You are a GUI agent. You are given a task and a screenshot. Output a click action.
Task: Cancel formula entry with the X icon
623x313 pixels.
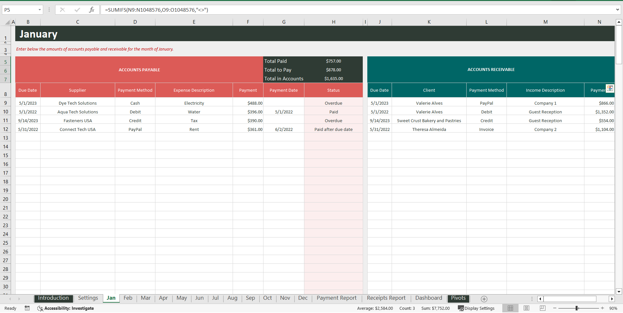point(62,10)
